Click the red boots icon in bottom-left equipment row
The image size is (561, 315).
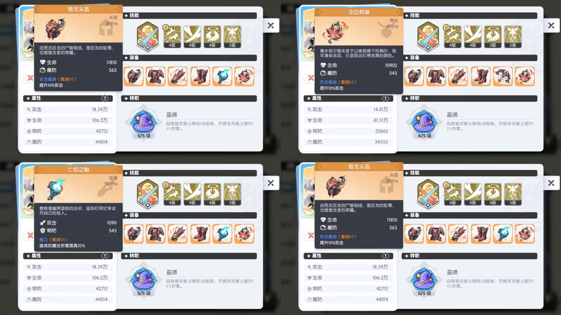click(200, 234)
